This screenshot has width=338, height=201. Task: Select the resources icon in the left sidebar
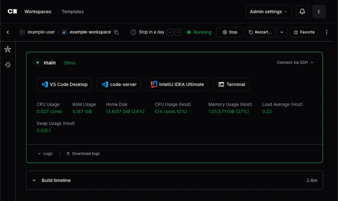point(8,49)
